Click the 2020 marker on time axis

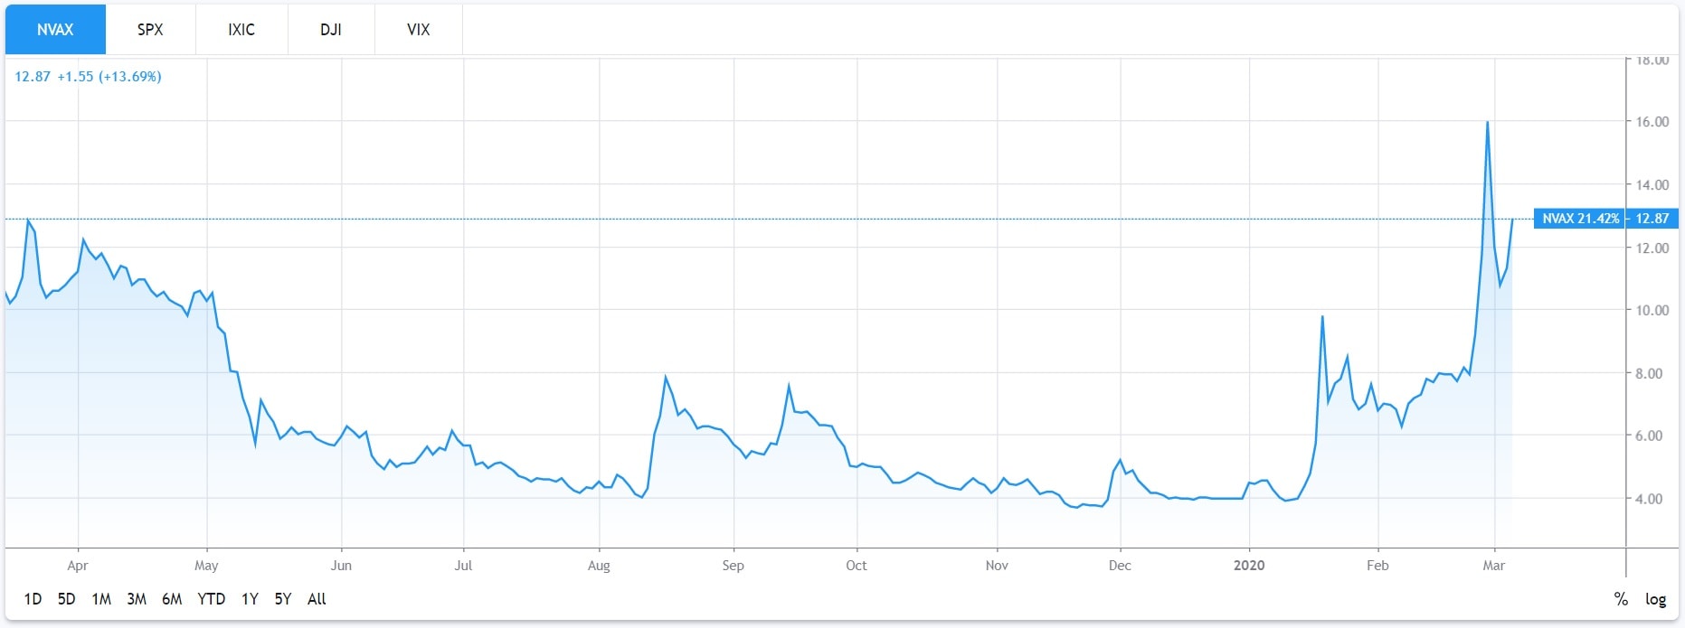pos(1249,566)
